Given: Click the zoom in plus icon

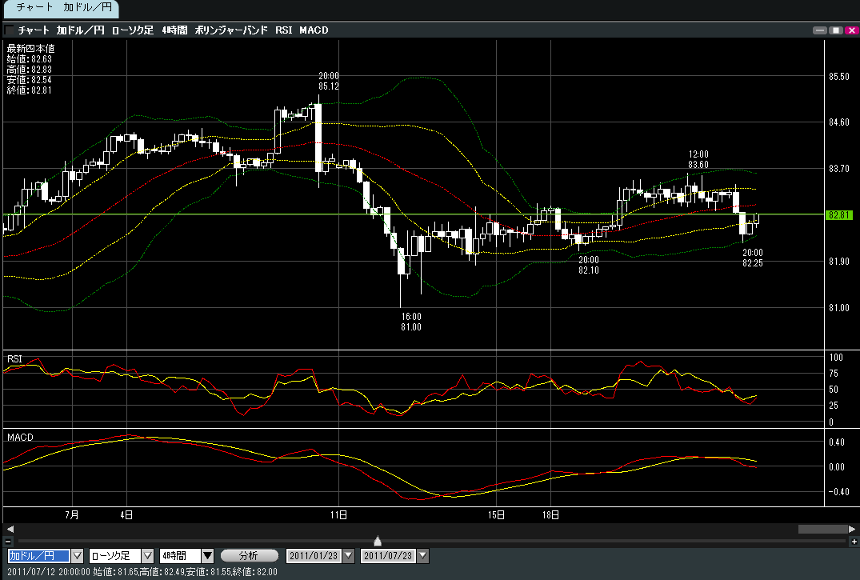Looking at the screenshot, I should coord(854,542).
